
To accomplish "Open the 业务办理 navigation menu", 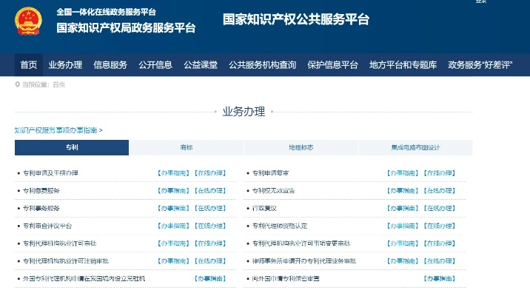I will [x=65, y=64].
